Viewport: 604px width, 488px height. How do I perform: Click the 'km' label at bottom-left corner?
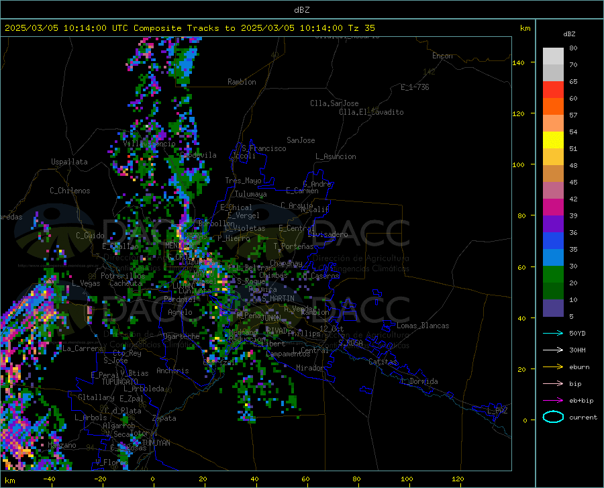click(x=9, y=481)
